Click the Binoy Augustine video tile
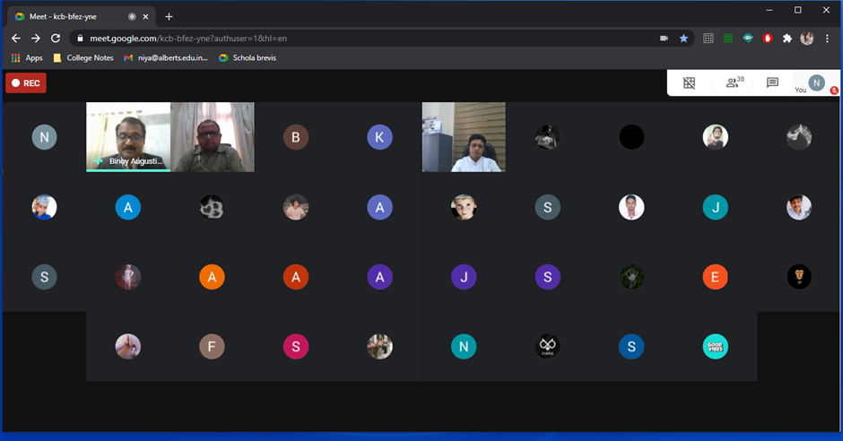 pyautogui.click(x=128, y=136)
